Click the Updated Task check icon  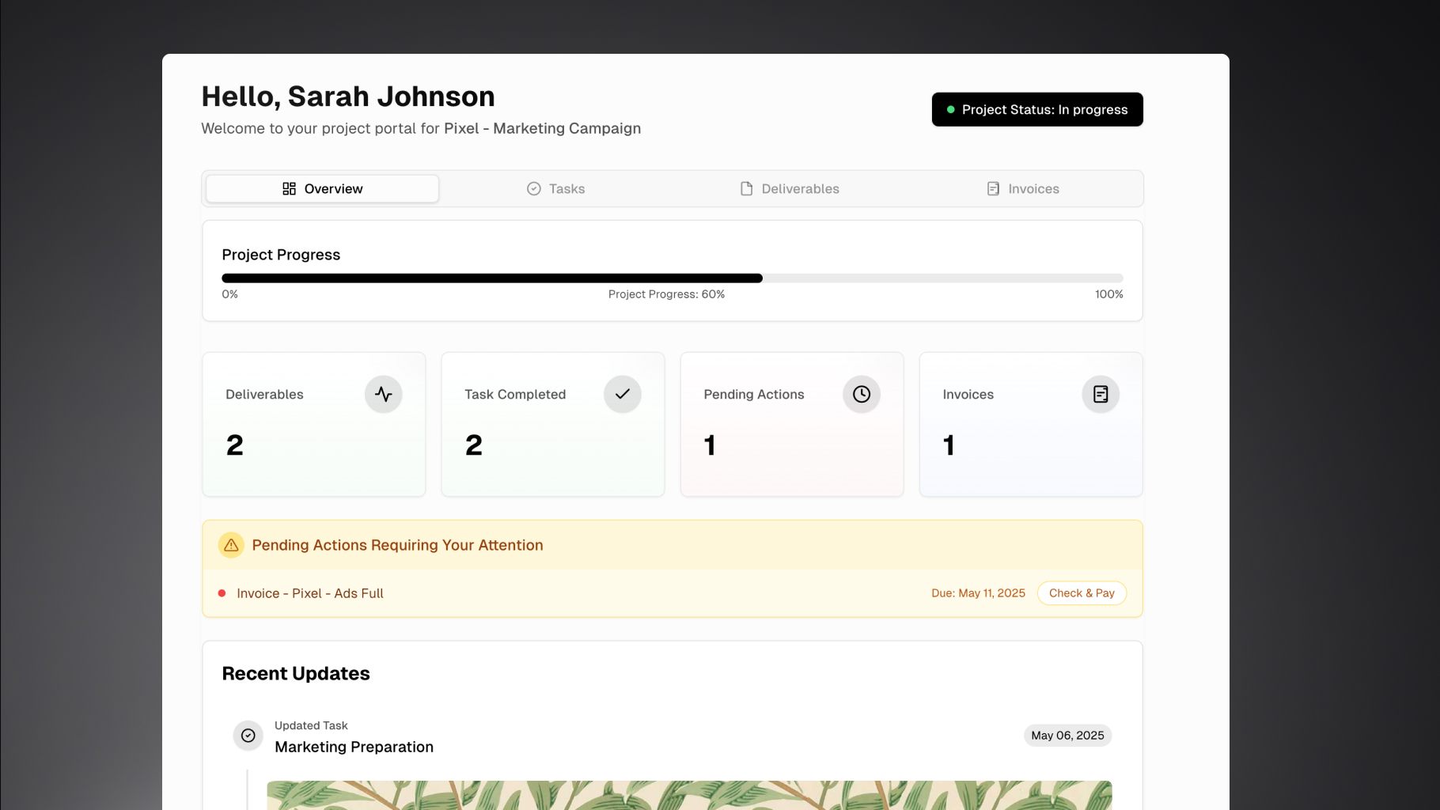tap(248, 736)
